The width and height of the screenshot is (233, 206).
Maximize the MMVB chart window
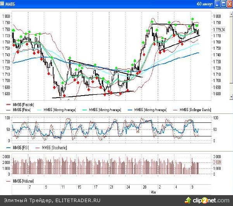pyautogui.click(x=223, y=3)
